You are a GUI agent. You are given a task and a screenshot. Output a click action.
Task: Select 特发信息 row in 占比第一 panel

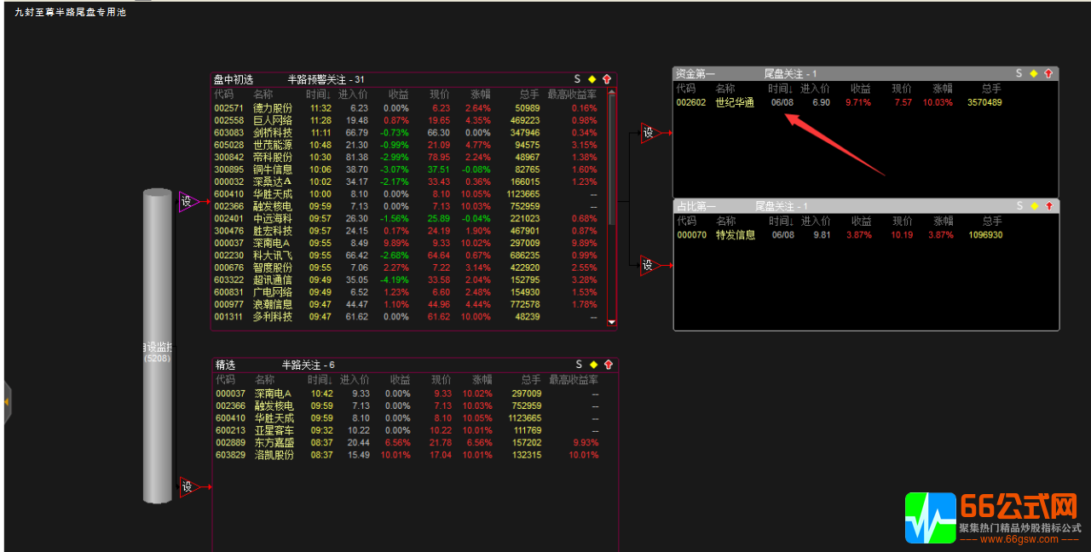[735, 235]
